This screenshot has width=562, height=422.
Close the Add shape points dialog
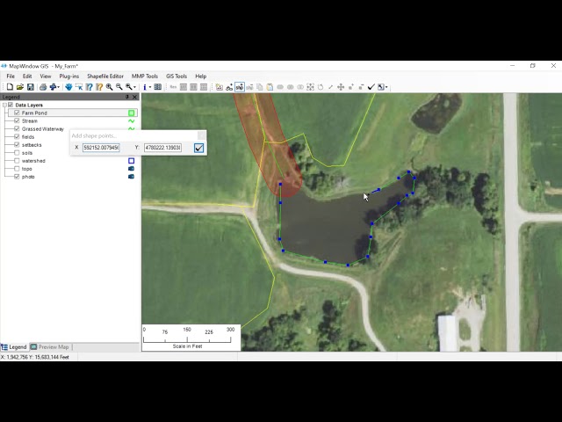[x=202, y=135]
